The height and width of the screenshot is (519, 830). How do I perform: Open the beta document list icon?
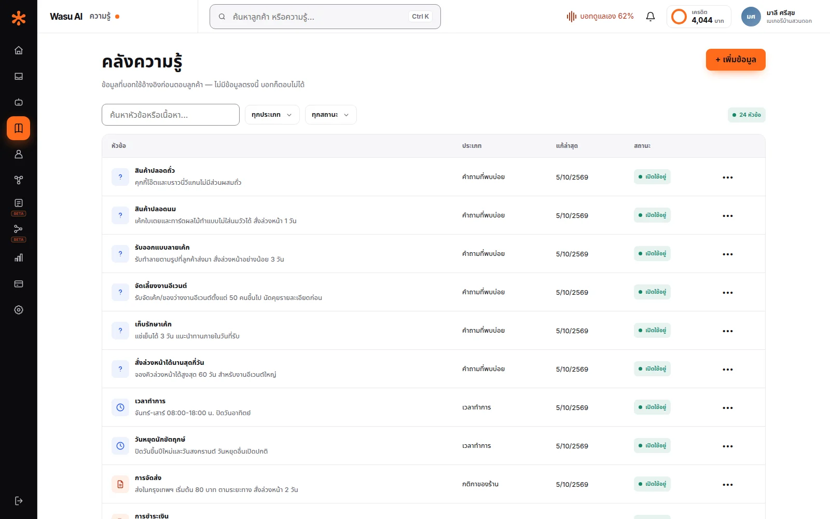click(19, 203)
